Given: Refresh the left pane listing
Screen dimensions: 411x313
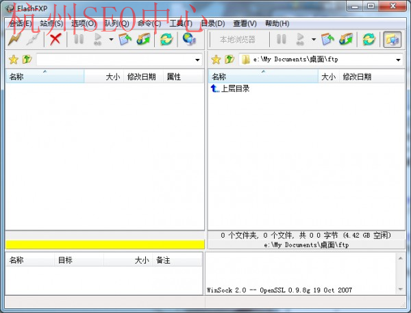Looking at the screenshot, I should (166, 39).
